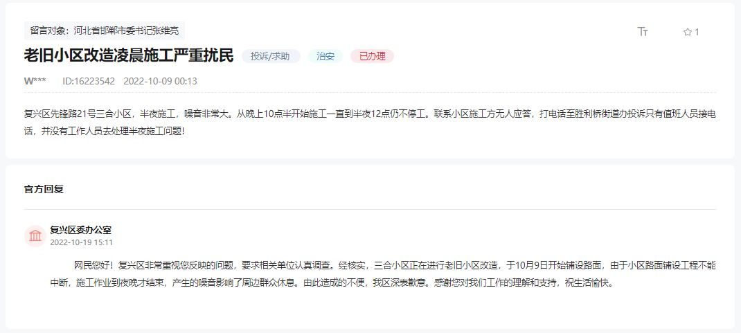The height and width of the screenshot is (333, 741).
Task: Click the 留言对象 recipient label
Action: pyautogui.click(x=105, y=30)
